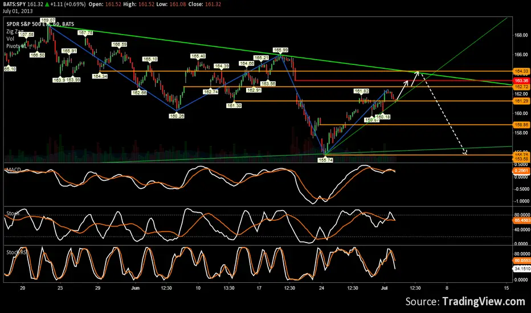
Task: Click the 167.78 pivot high label
Action: click(85, 33)
